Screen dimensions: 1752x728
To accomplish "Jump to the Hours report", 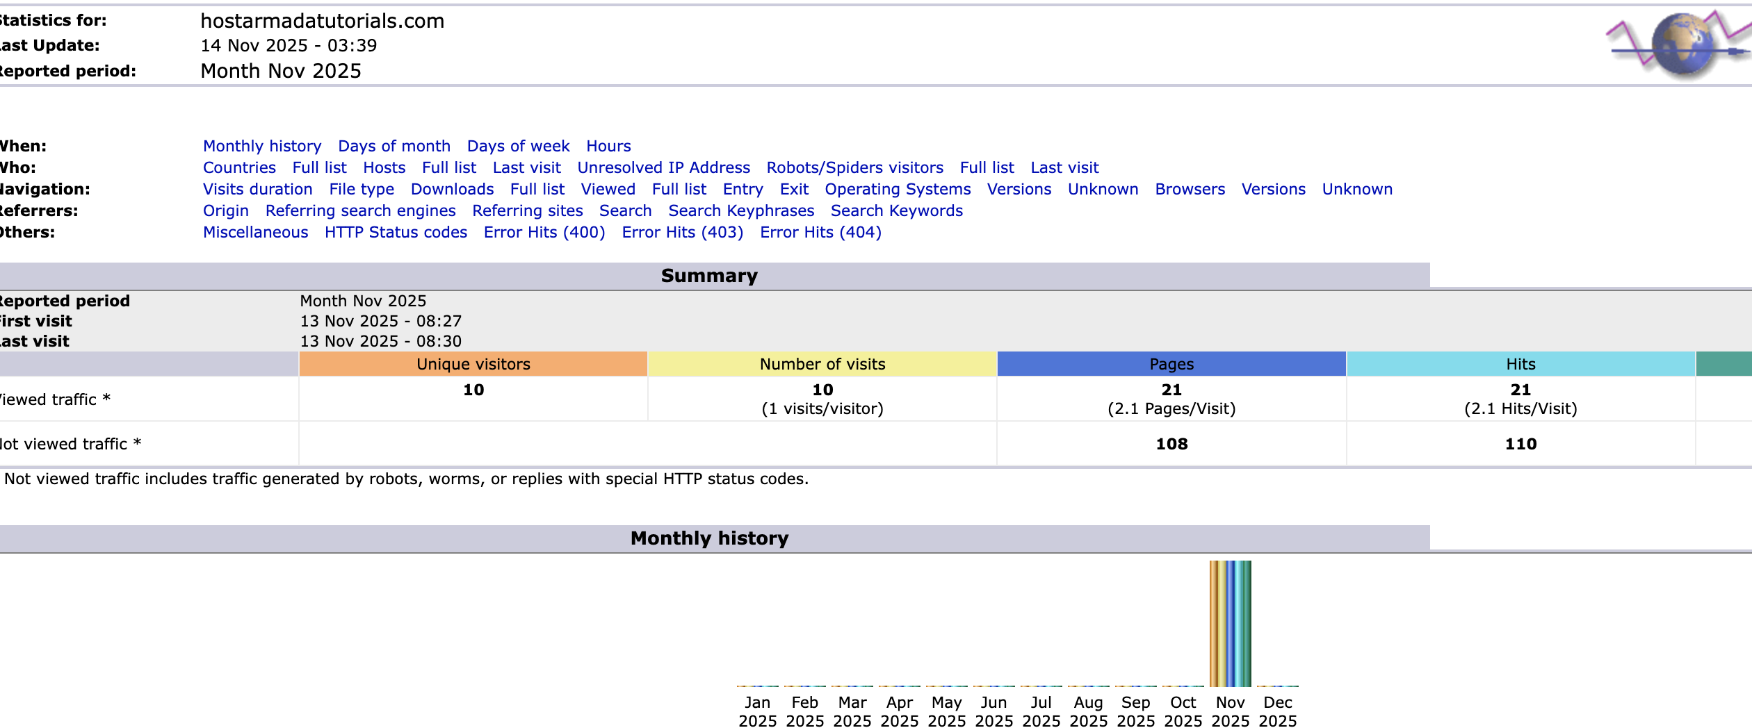I will tap(608, 147).
